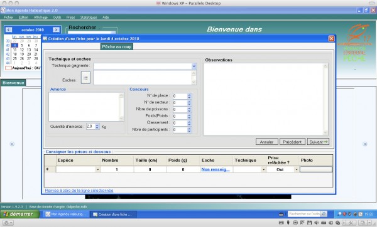Click the rightmost system tray icon before clock
The width and height of the screenshot is (377, 227).
361,214
